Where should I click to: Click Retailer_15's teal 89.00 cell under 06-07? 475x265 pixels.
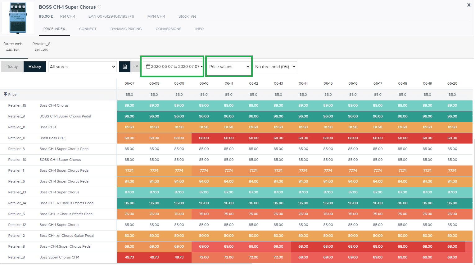[129, 105]
